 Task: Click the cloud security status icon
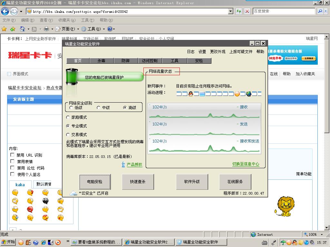pos(73,193)
